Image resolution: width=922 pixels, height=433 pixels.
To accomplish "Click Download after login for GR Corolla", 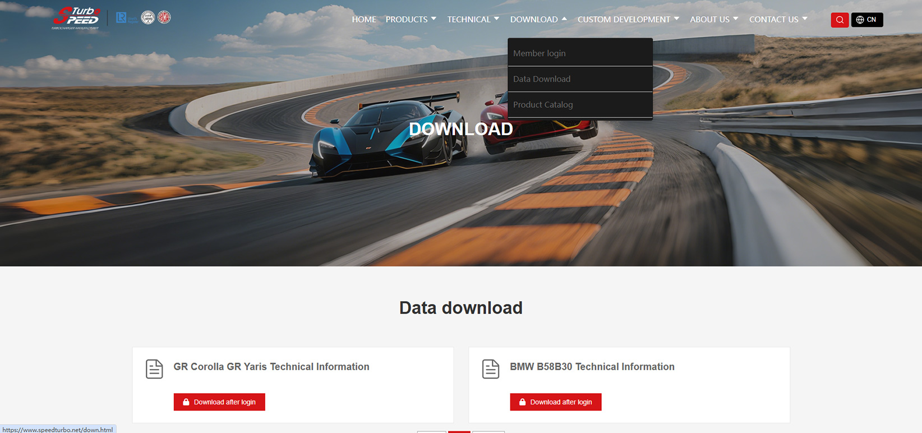I will pos(219,402).
